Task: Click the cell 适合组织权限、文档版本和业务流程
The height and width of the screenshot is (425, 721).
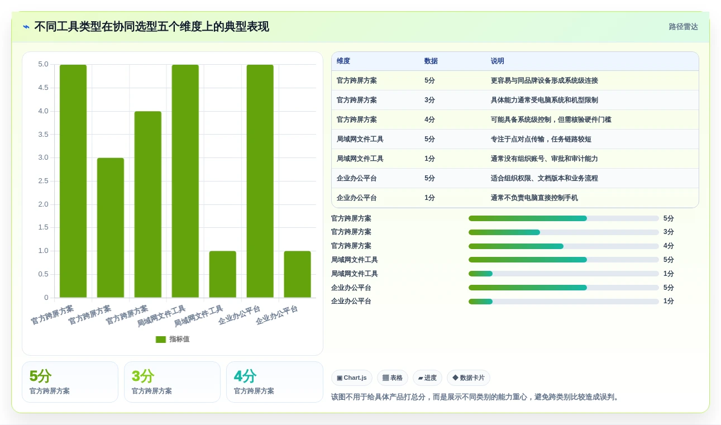Action: [x=545, y=179]
